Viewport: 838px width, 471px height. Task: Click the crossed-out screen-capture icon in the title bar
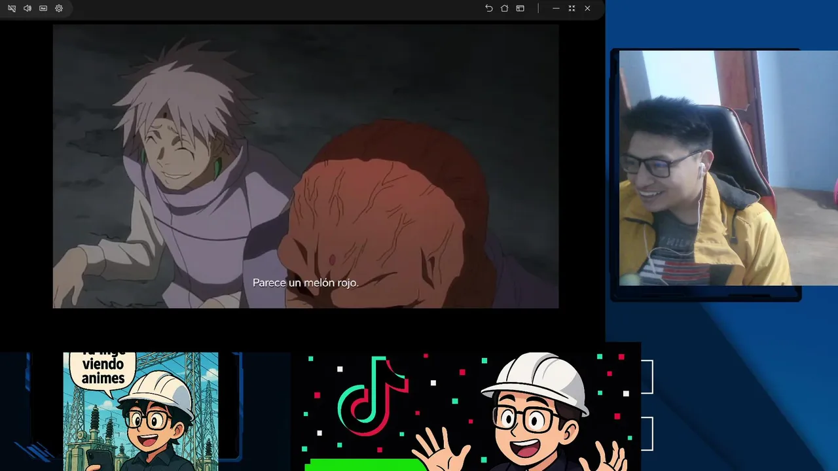(12, 9)
